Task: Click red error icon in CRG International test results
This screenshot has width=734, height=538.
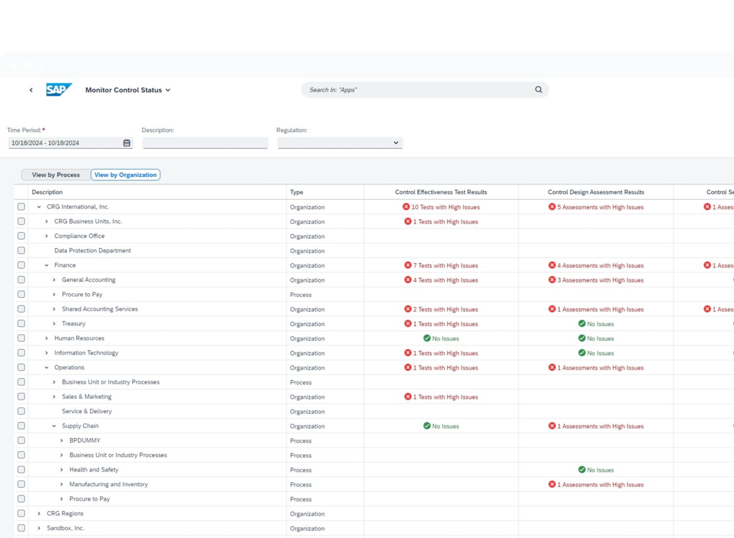Action: 406,207
